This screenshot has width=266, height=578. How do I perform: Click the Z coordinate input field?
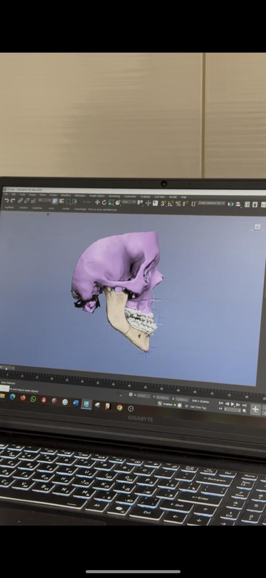pos(182,399)
